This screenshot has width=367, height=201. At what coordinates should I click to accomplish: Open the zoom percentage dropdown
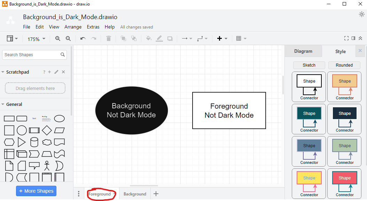point(36,39)
